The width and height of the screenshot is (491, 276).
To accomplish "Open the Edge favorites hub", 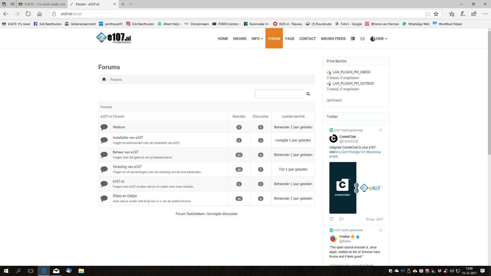I will [452, 14].
